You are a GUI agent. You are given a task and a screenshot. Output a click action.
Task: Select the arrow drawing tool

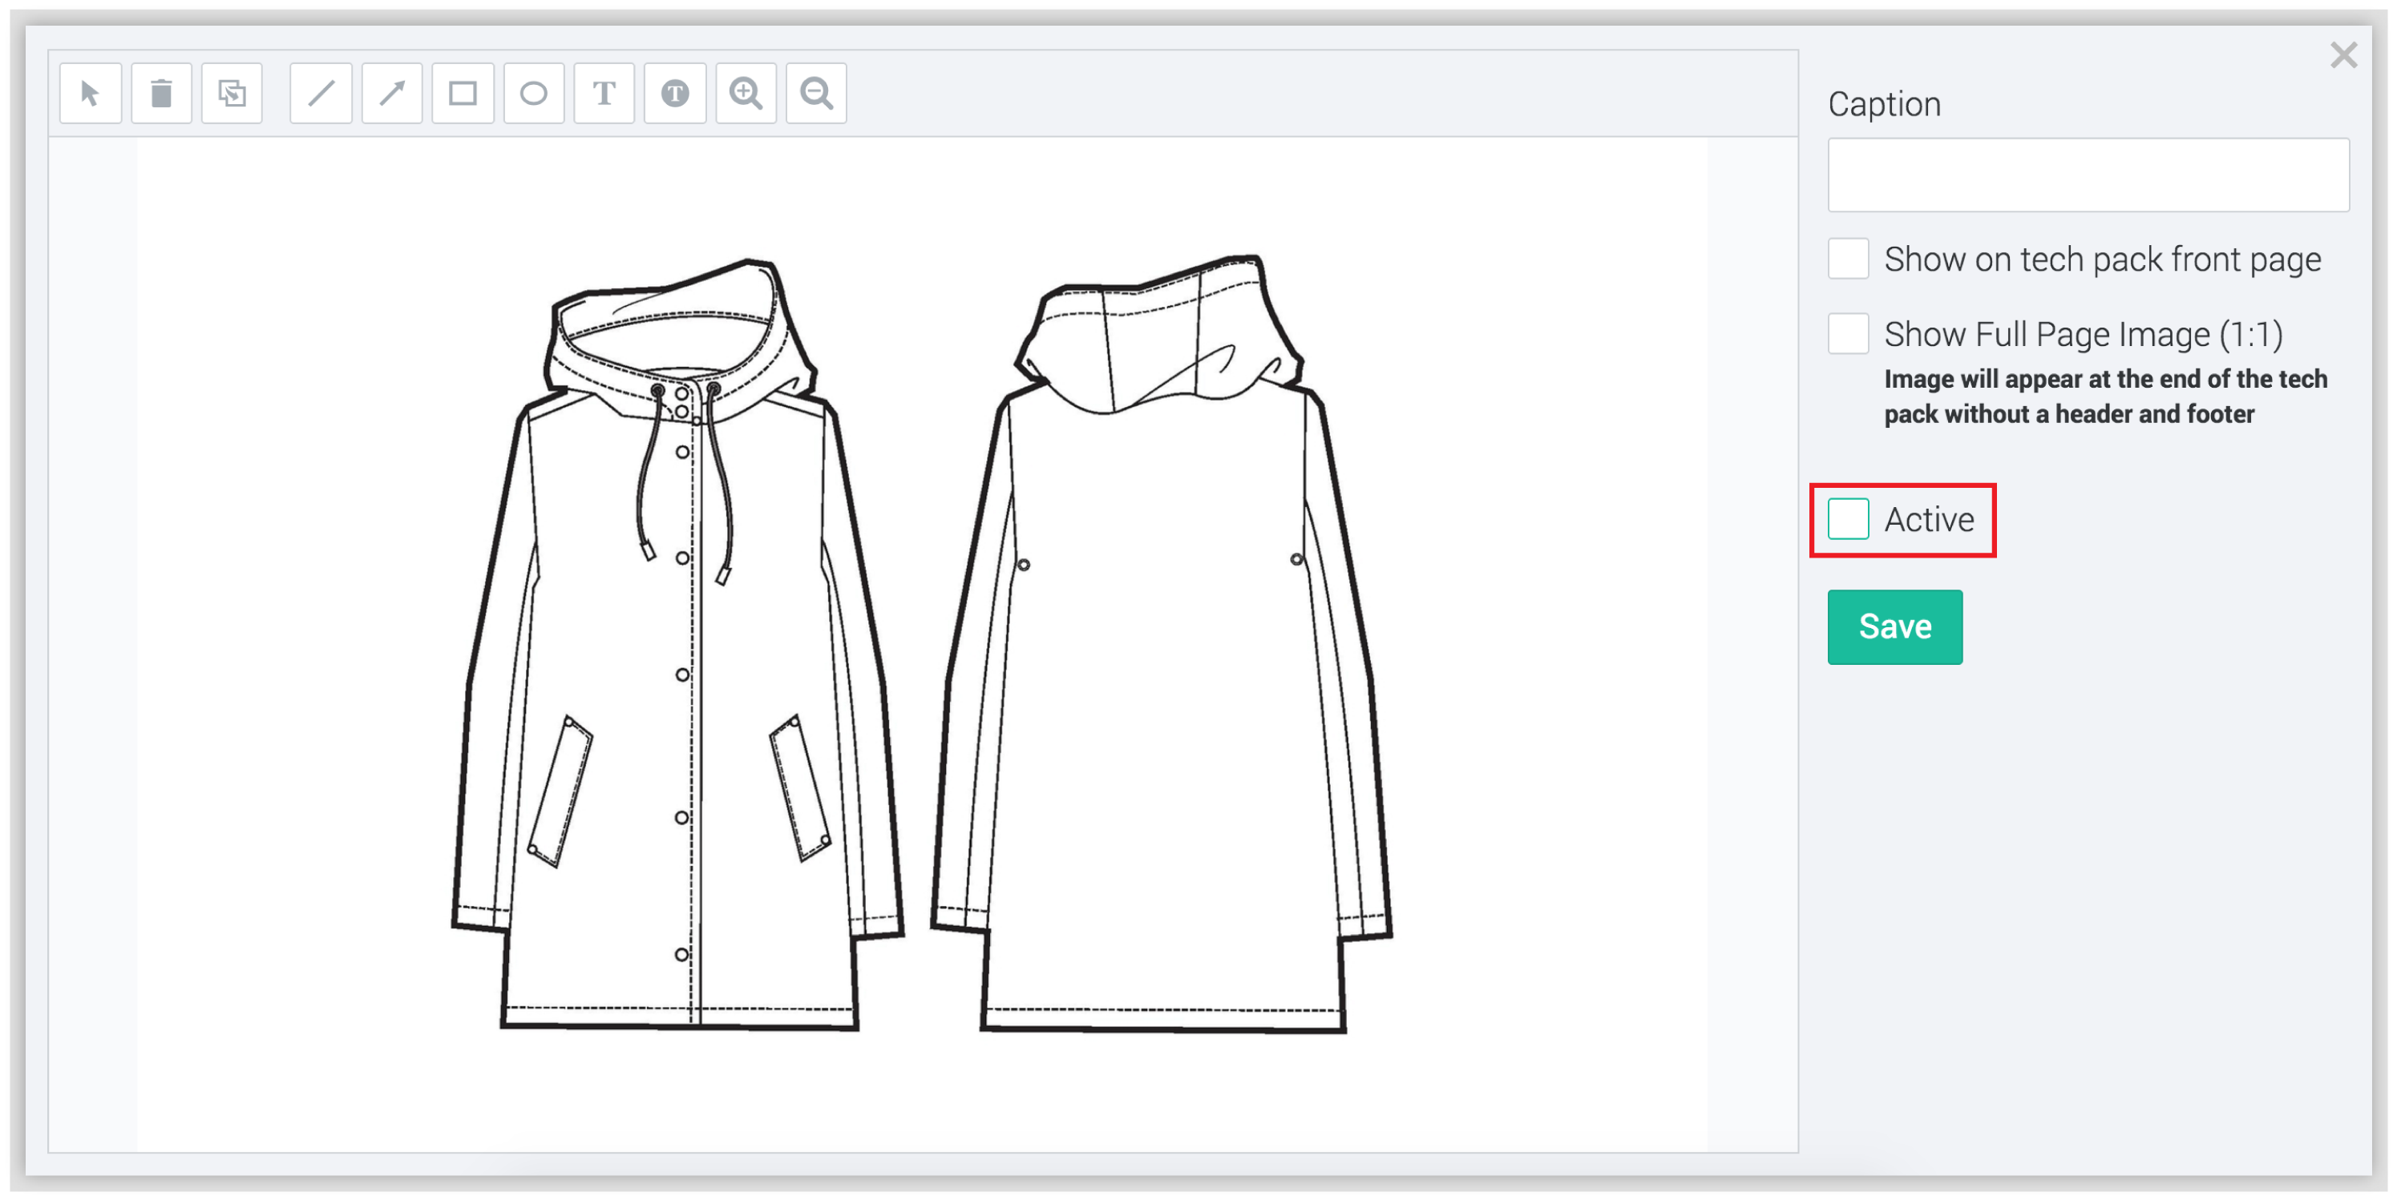(x=392, y=93)
